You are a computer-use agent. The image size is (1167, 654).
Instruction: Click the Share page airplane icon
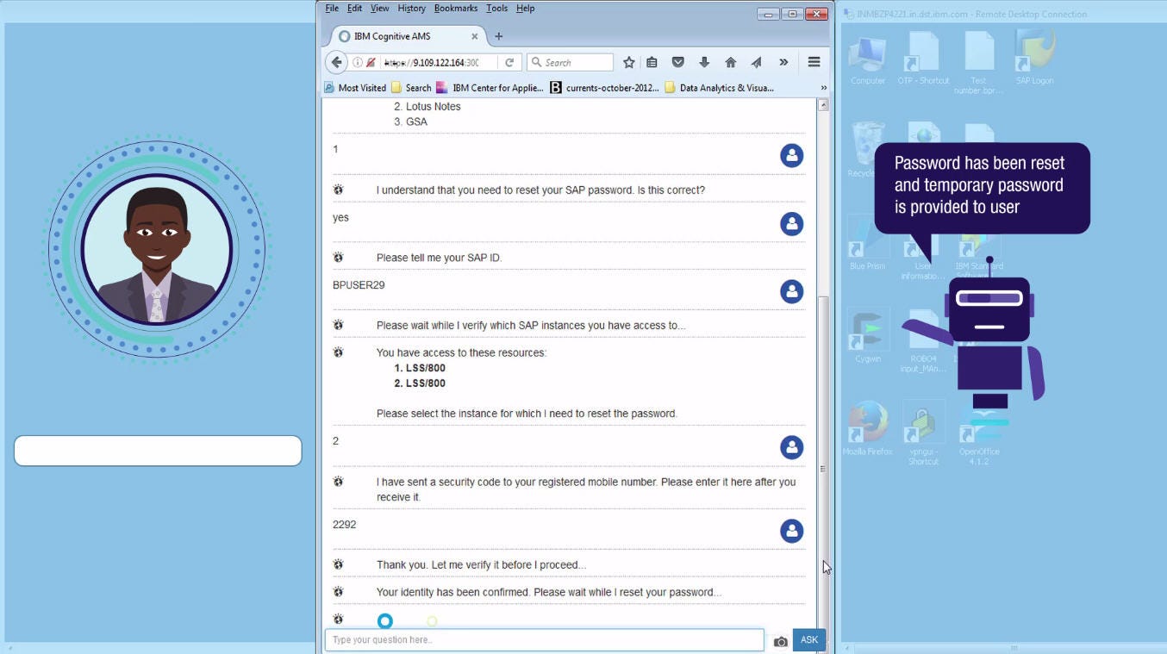tap(756, 61)
